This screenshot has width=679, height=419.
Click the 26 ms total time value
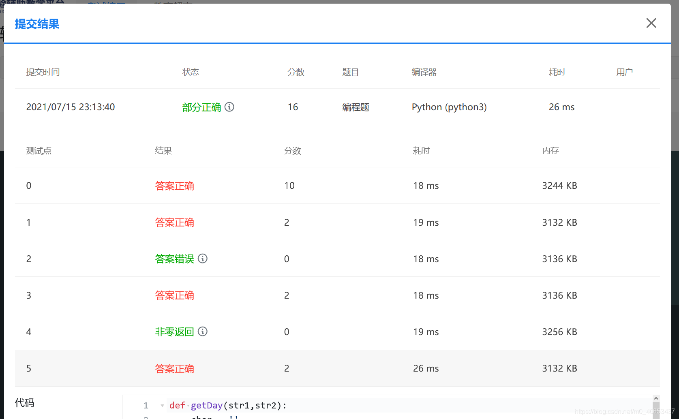561,107
